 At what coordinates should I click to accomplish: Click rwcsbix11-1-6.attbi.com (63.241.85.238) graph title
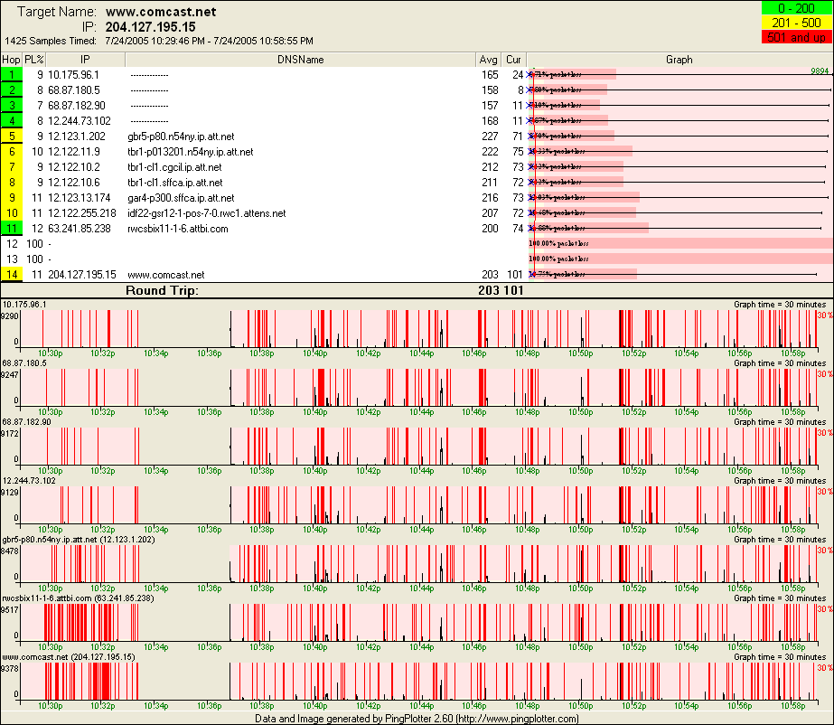(x=79, y=598)
